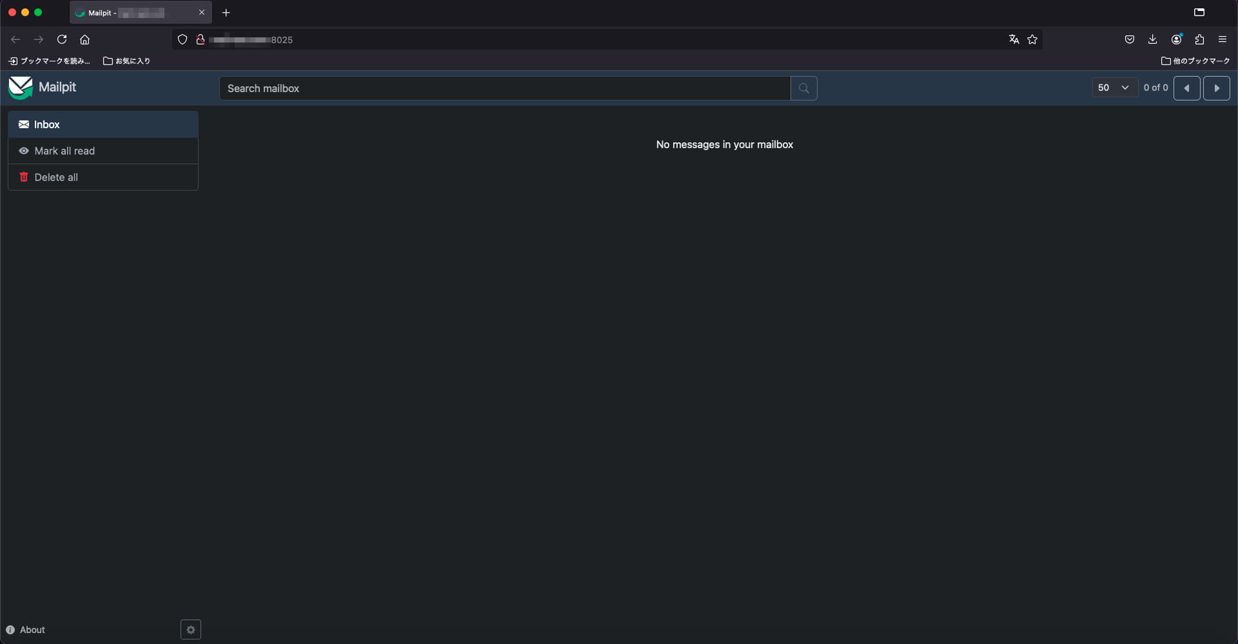Open the browser downloads icon
1238x644 pixels.
point(1152,39)
